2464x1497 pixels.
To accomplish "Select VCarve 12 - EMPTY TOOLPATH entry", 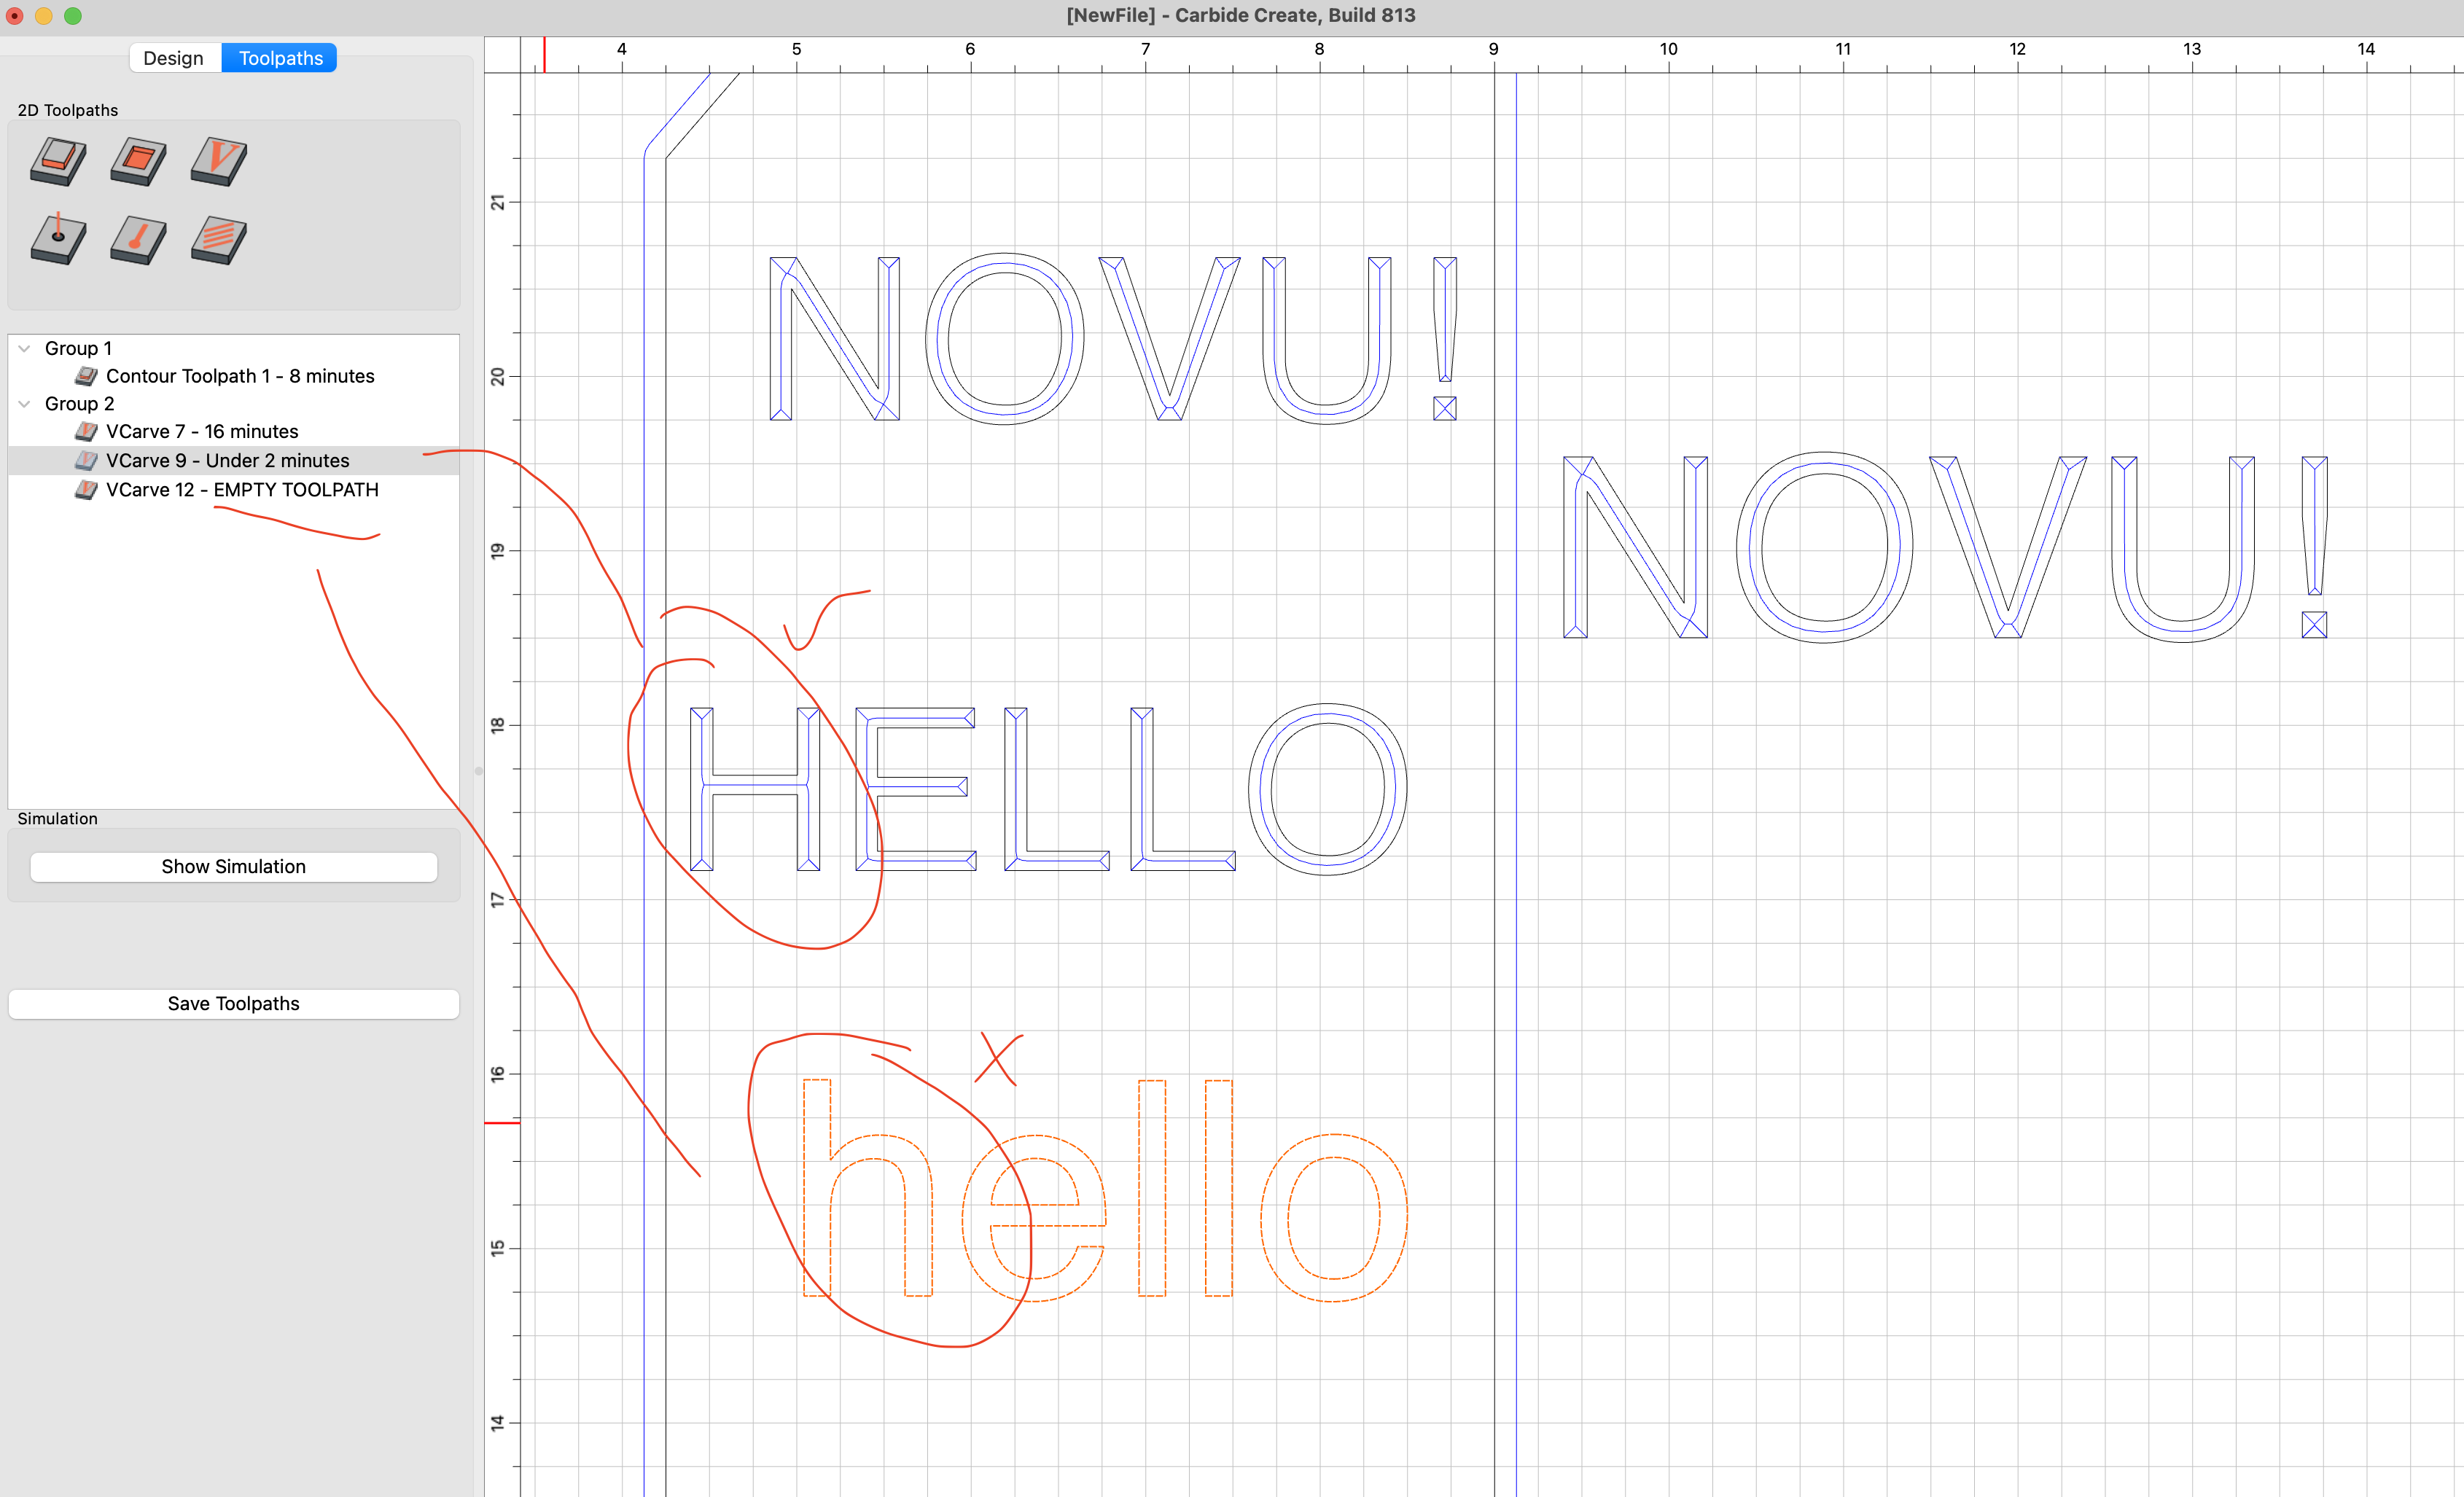I will coord(242,490).
